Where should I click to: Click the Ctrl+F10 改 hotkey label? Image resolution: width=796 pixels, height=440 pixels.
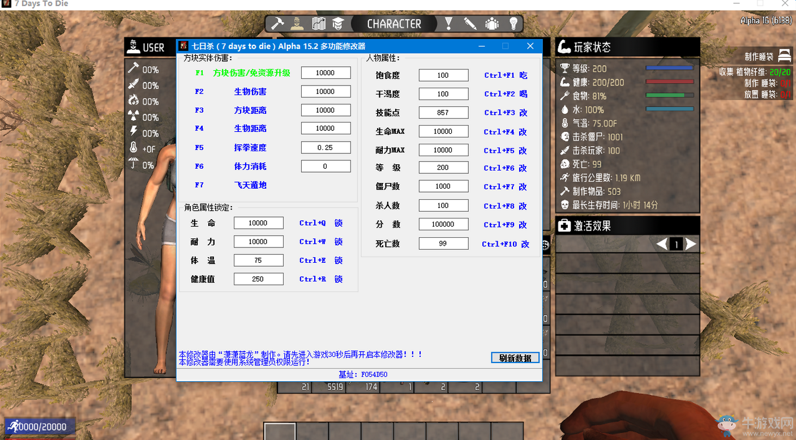[x=506, y=244]
